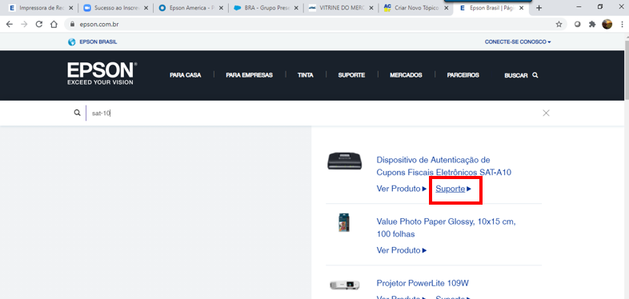Click the EPSON logo
Image resolution: width=629 pixels, height=299 pixels.
[102, 74]
